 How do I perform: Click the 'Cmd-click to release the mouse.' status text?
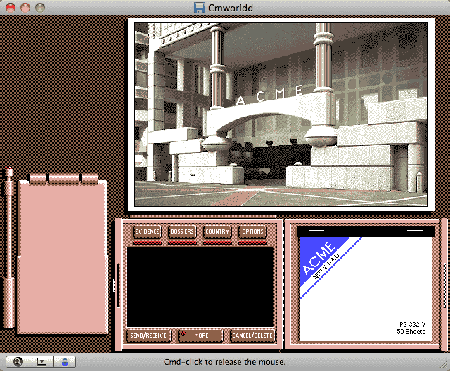(225, 362)
